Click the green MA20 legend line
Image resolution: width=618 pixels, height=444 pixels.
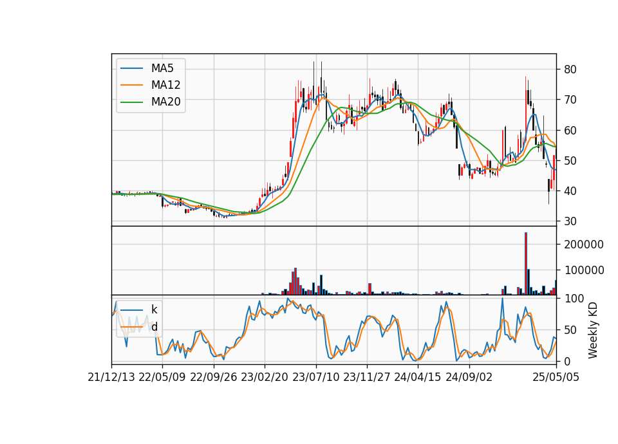(131, 102)
